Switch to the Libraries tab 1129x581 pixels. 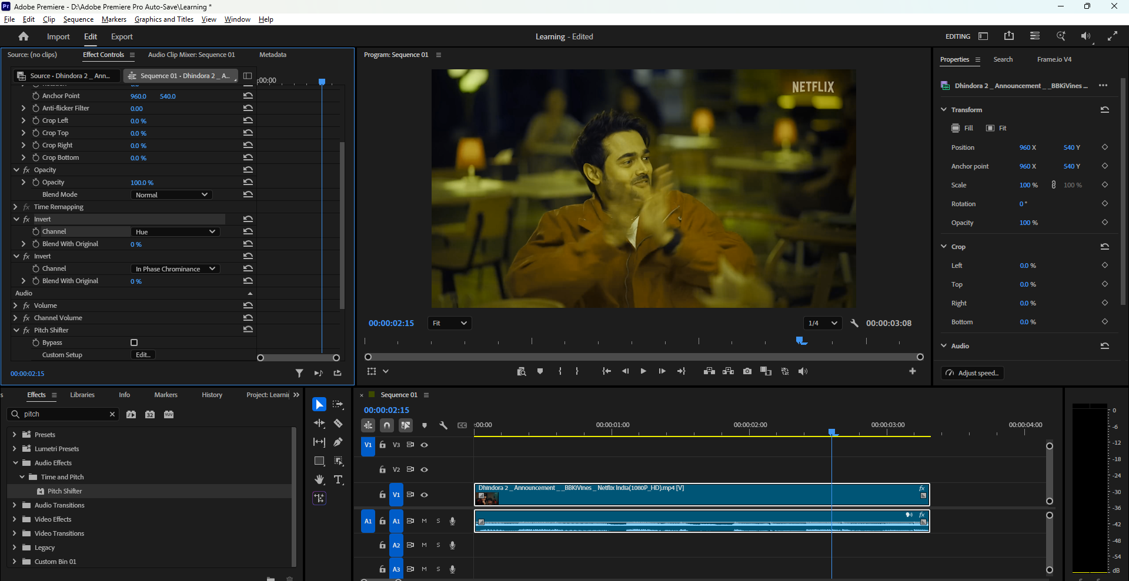82,395
